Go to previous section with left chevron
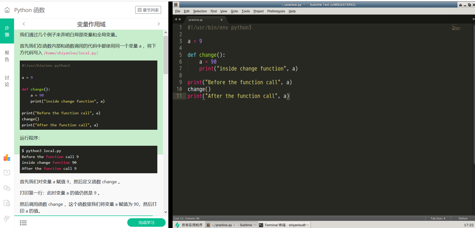Image resolution: width=475 pixels, height=228 pixels. pos(24,24)
